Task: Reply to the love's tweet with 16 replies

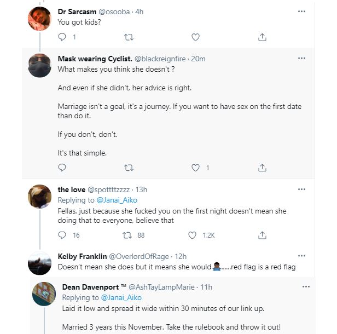Action: click(x=62, y=235)
